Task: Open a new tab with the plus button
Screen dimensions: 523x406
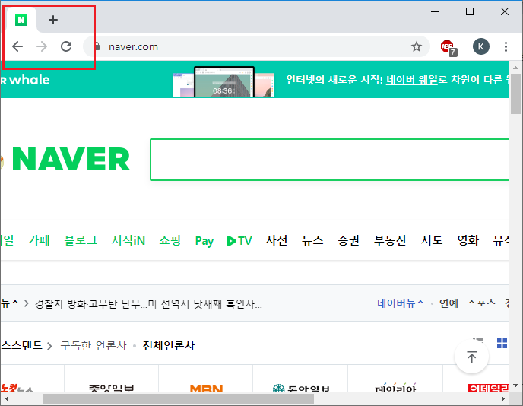Action: 53,20
